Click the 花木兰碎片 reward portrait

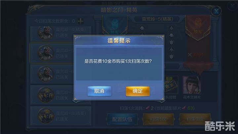(x=192, y=85)
